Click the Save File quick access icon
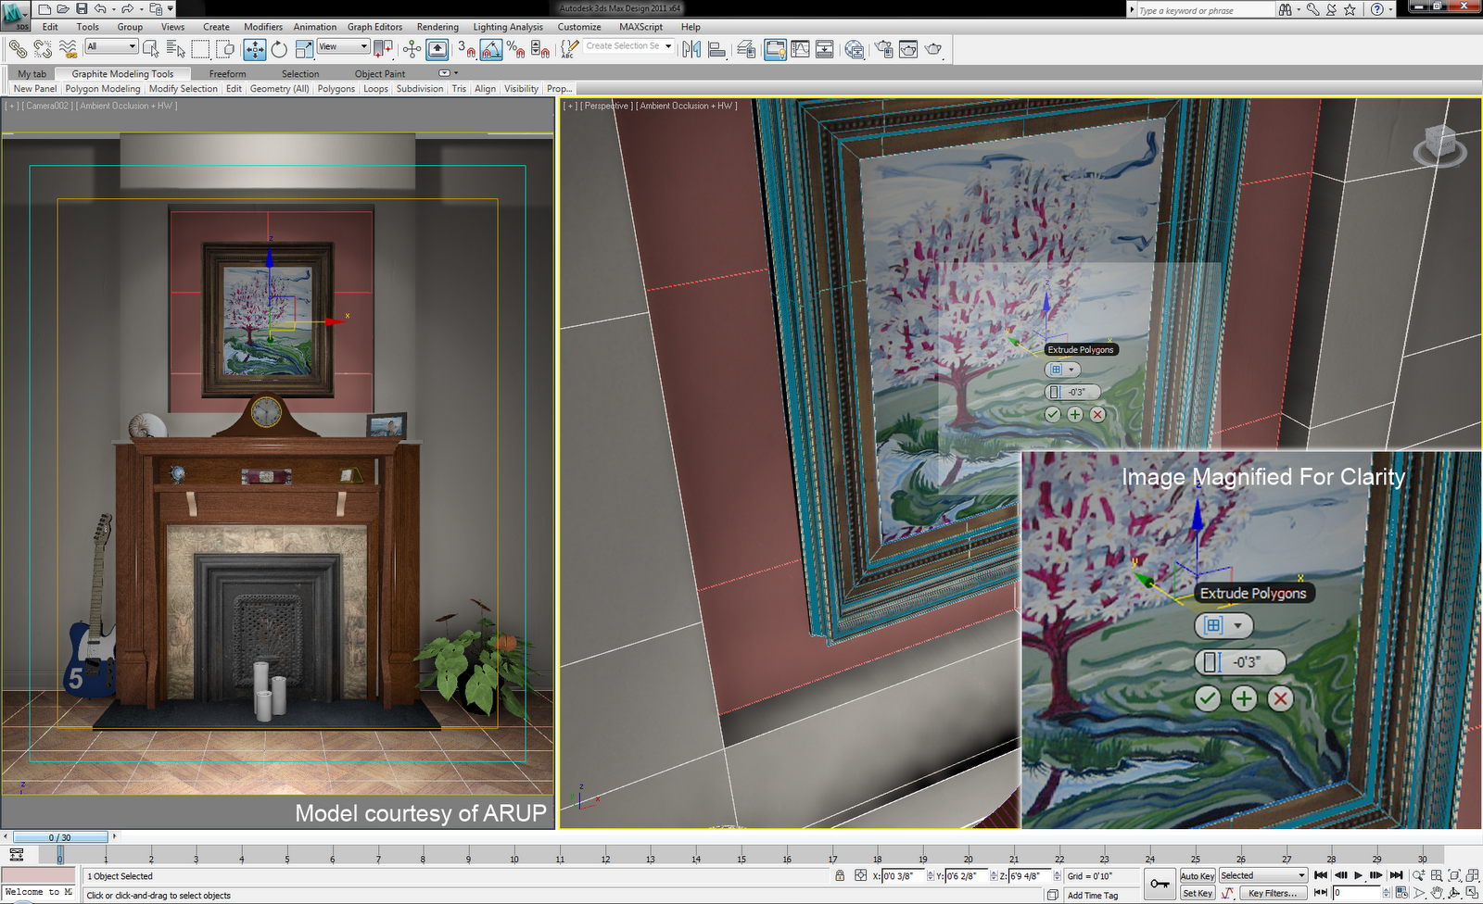This screenshot has width=1483, height=904. tap(82, 9)
